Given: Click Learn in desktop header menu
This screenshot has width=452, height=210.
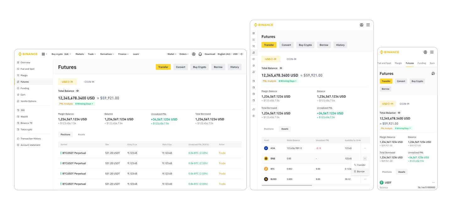Looking at the screenshot, I should (136, 54).
